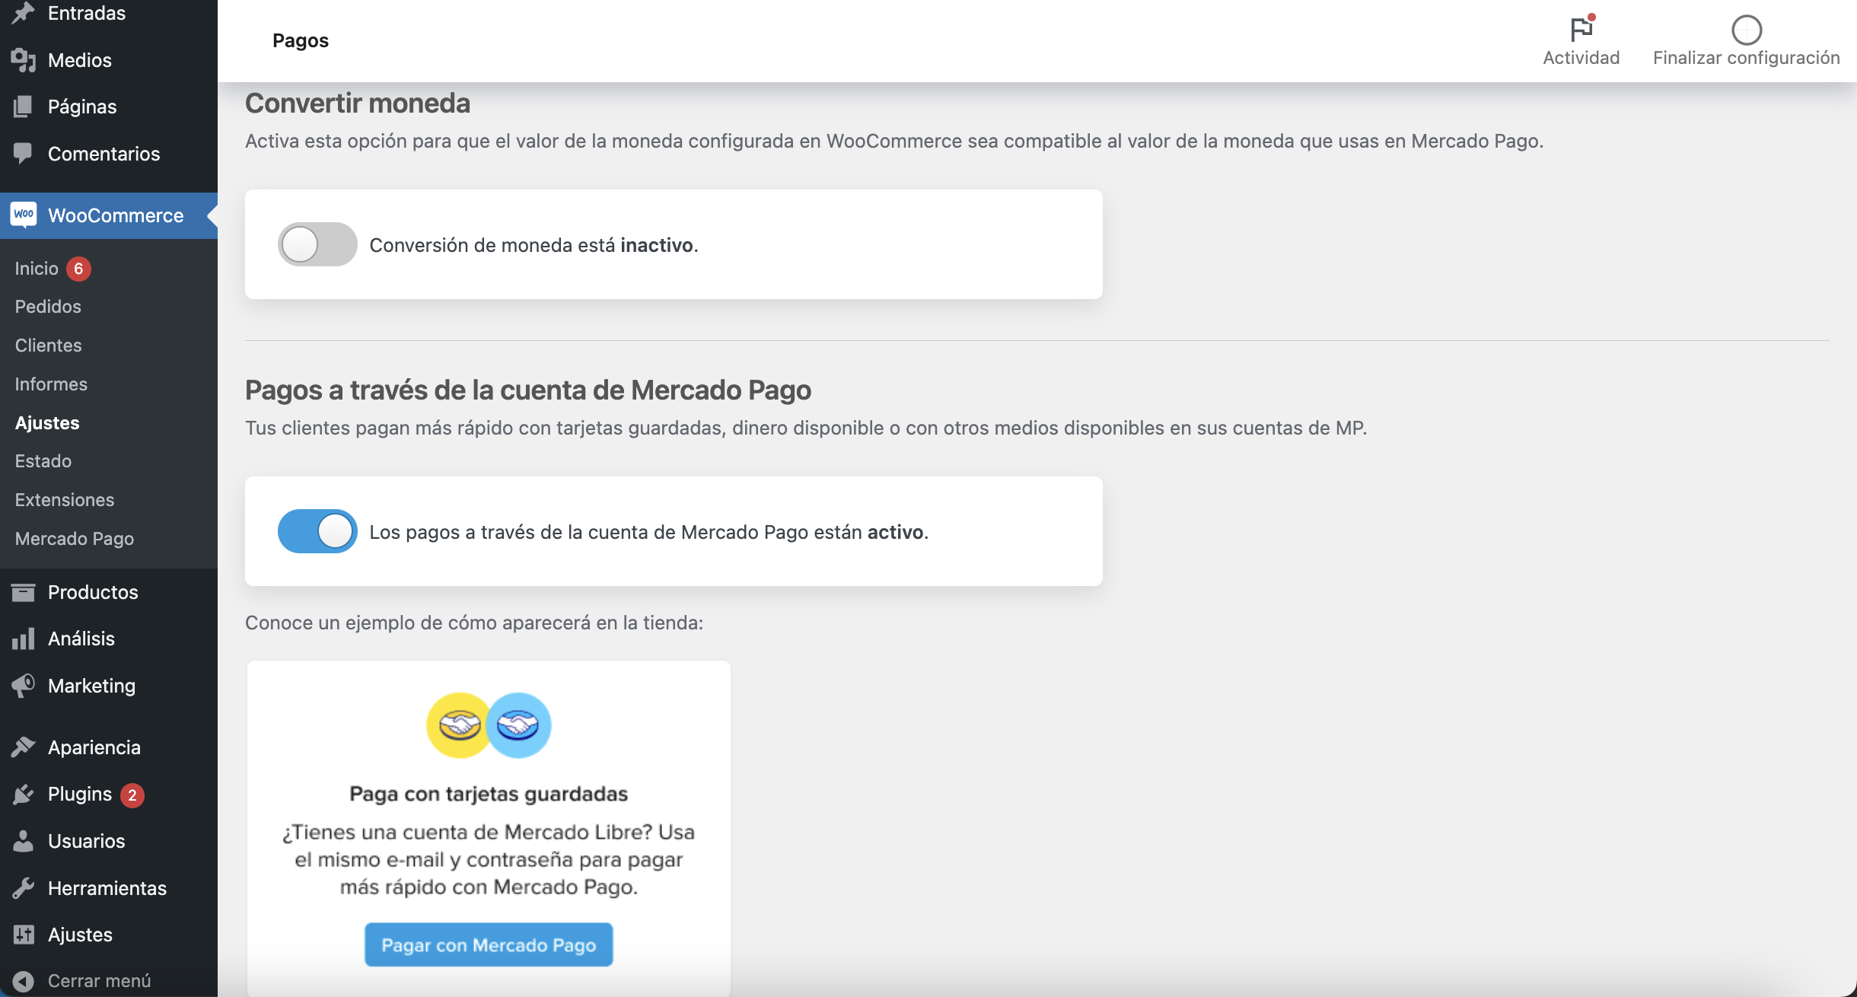
Task: Click the Pagos page title
Action: point(301,40)
